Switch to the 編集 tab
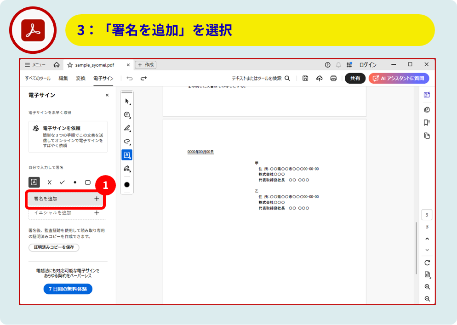This screenshot has width=457, height=325. (63, 78)
